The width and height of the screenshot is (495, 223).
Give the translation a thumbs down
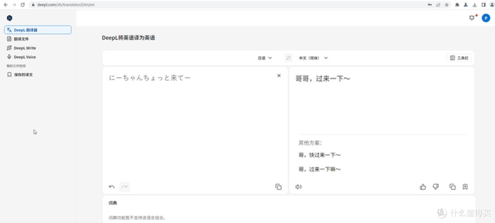(436, 187)
